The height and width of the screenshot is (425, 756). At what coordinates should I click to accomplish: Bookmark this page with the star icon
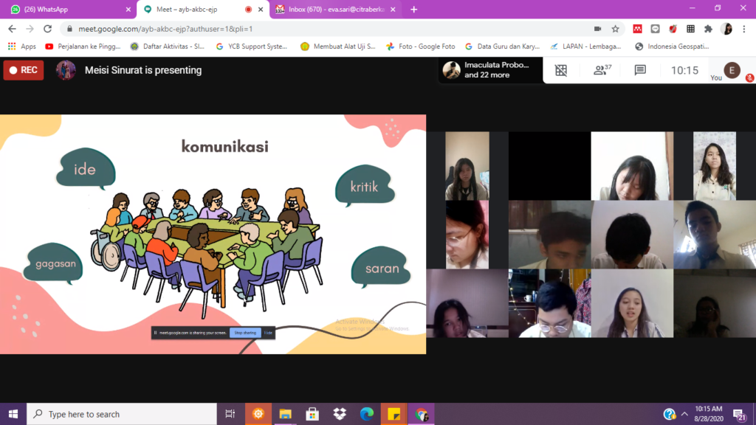[615, 29]
